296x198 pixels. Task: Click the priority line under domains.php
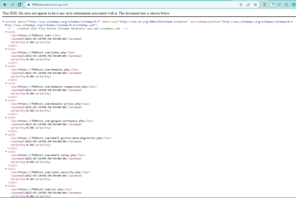coord(31,76)
